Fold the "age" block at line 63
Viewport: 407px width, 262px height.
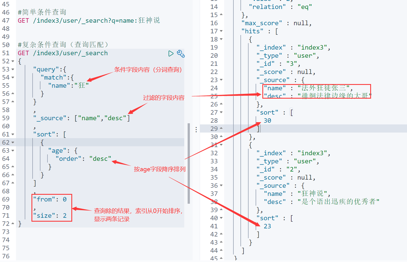pyautogui.click(x=13, y=151)
